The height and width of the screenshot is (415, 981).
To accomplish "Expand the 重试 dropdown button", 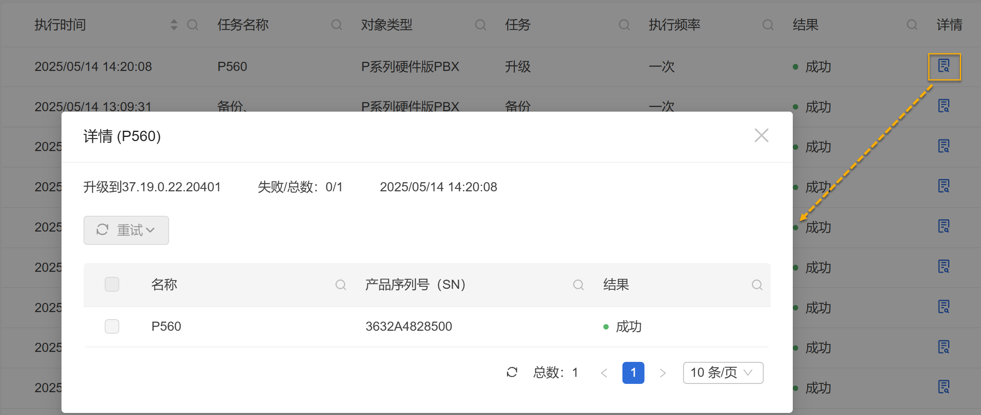I will 126,230.
